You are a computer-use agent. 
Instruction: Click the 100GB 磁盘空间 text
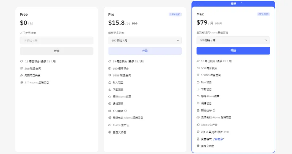coord(211,75)
